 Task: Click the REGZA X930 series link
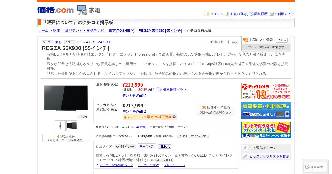click(100, 42)
